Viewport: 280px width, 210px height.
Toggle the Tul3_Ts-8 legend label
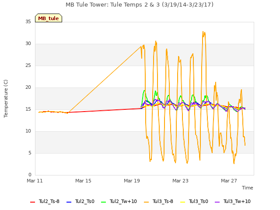(x=163, y=201)
